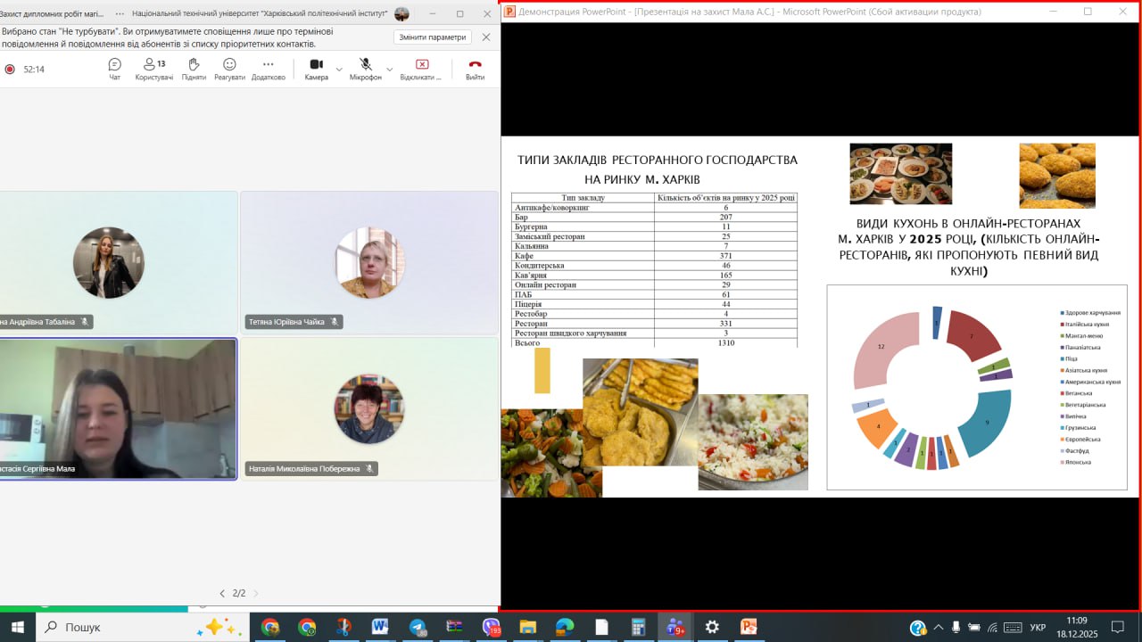Open the first Chrome taskbar icon
The image size is (1142, 642).
tap(270, 627)
